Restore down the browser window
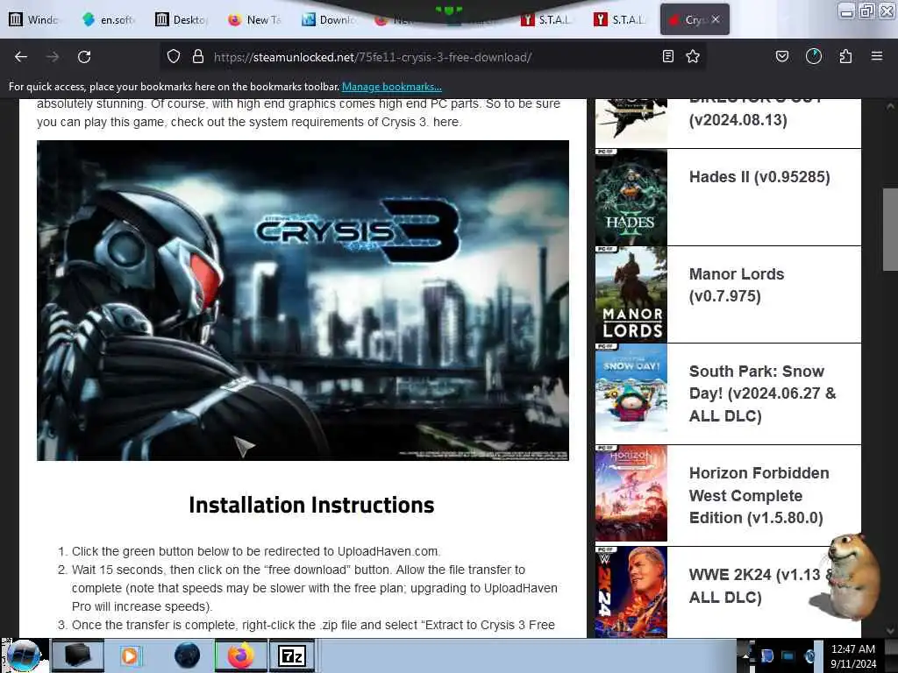 coord(867,11)
